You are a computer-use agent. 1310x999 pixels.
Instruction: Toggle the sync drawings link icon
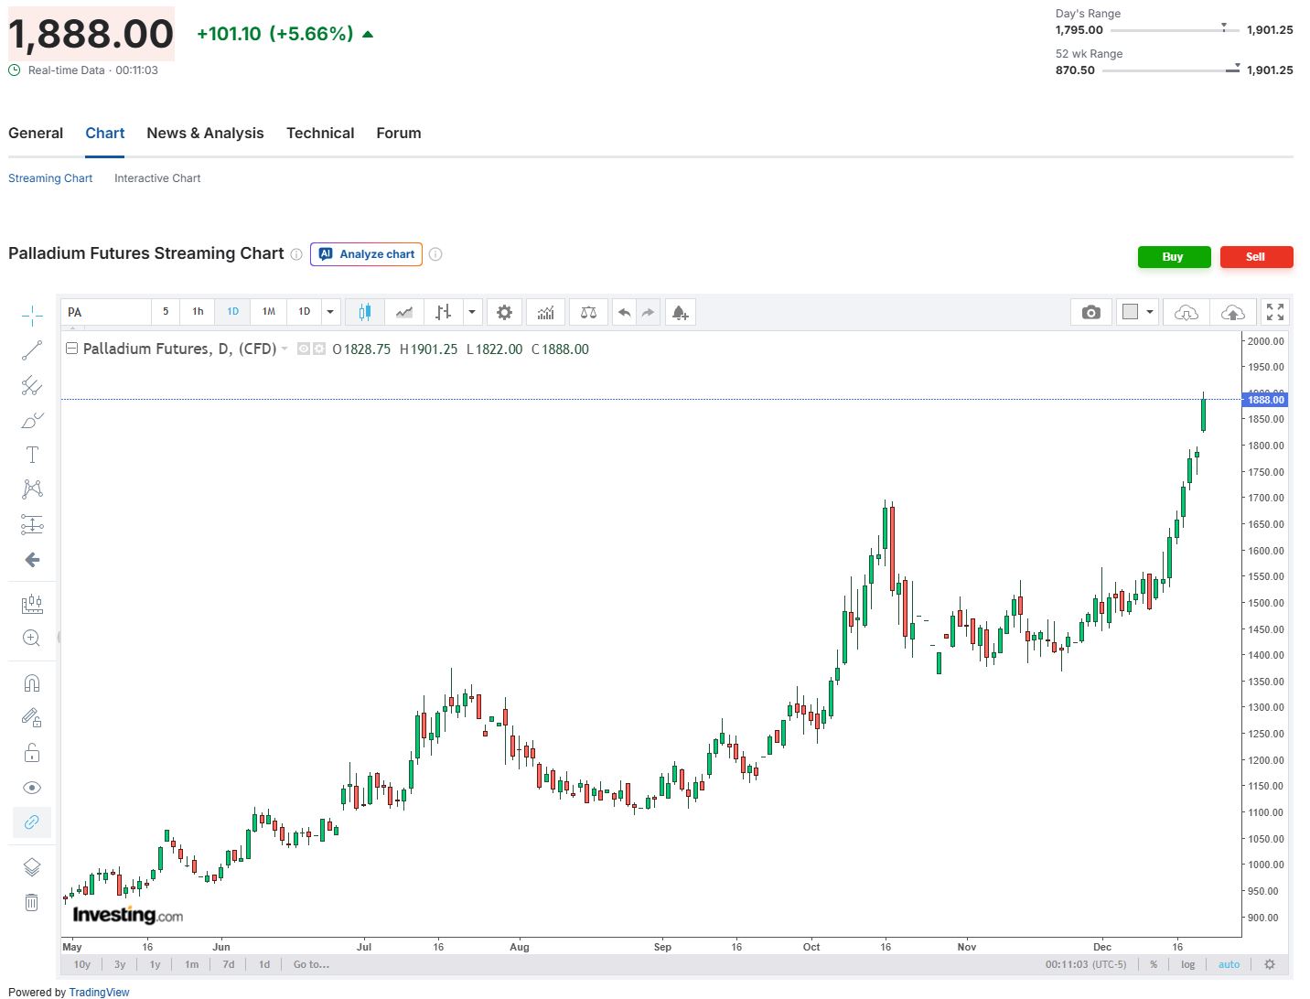click(32, 822)
